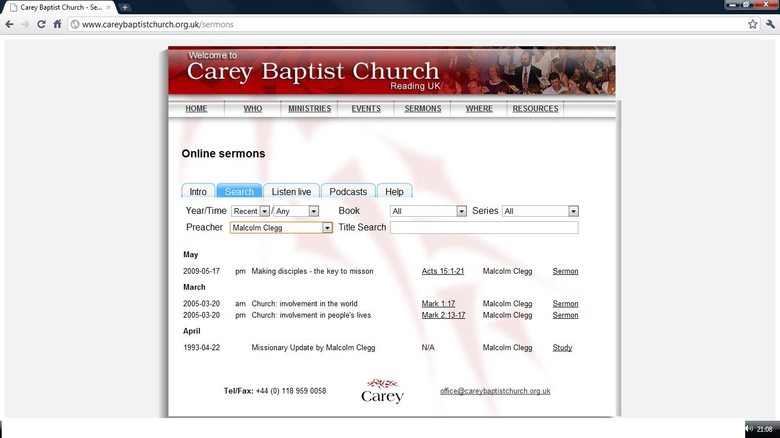The width and height of the screenshot is (780, 438).
Task: Select the Search tab
Action: [x=239, y=191]
